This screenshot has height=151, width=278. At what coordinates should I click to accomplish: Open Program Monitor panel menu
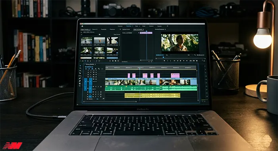[166, 29]
